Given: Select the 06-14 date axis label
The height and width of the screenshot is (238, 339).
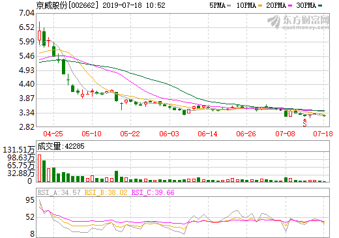Looking at the screenshot, I should pyautogui.click(x=207, y=134).
